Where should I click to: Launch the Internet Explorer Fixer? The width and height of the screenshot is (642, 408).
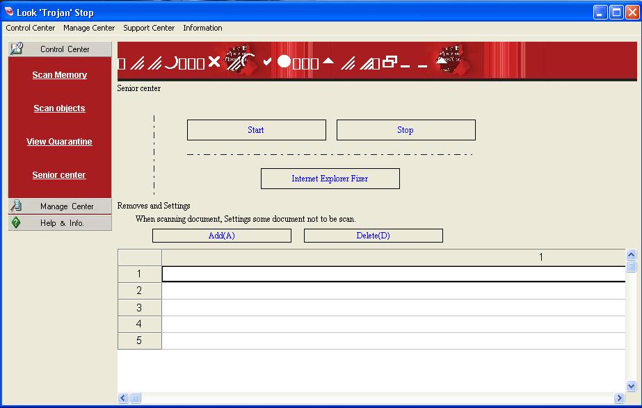(x=330, y=179)
